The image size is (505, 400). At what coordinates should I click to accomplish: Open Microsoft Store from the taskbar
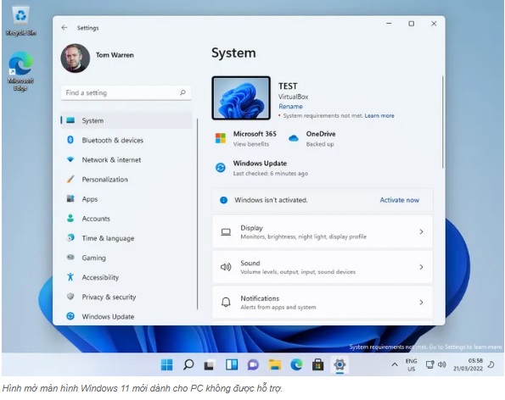(318, 364)
